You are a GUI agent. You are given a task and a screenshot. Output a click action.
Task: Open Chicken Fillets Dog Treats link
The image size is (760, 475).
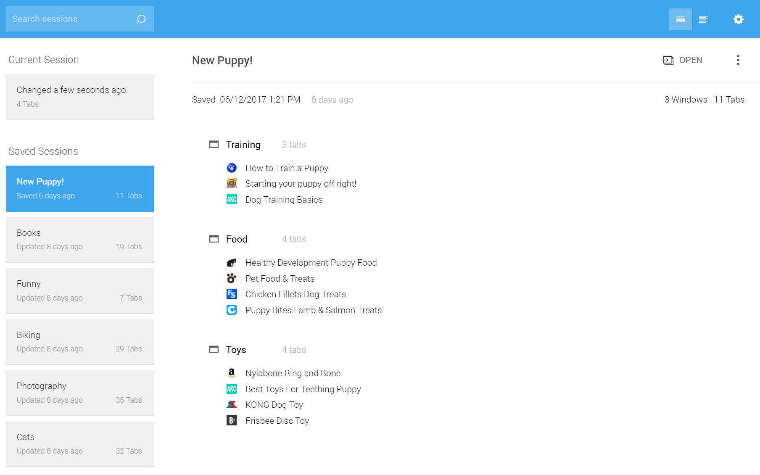click(296, 294)
